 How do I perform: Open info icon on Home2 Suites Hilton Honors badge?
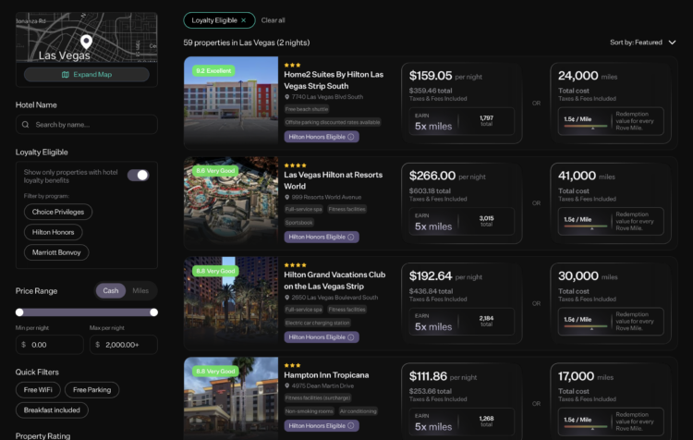click(x=351, y=137)
